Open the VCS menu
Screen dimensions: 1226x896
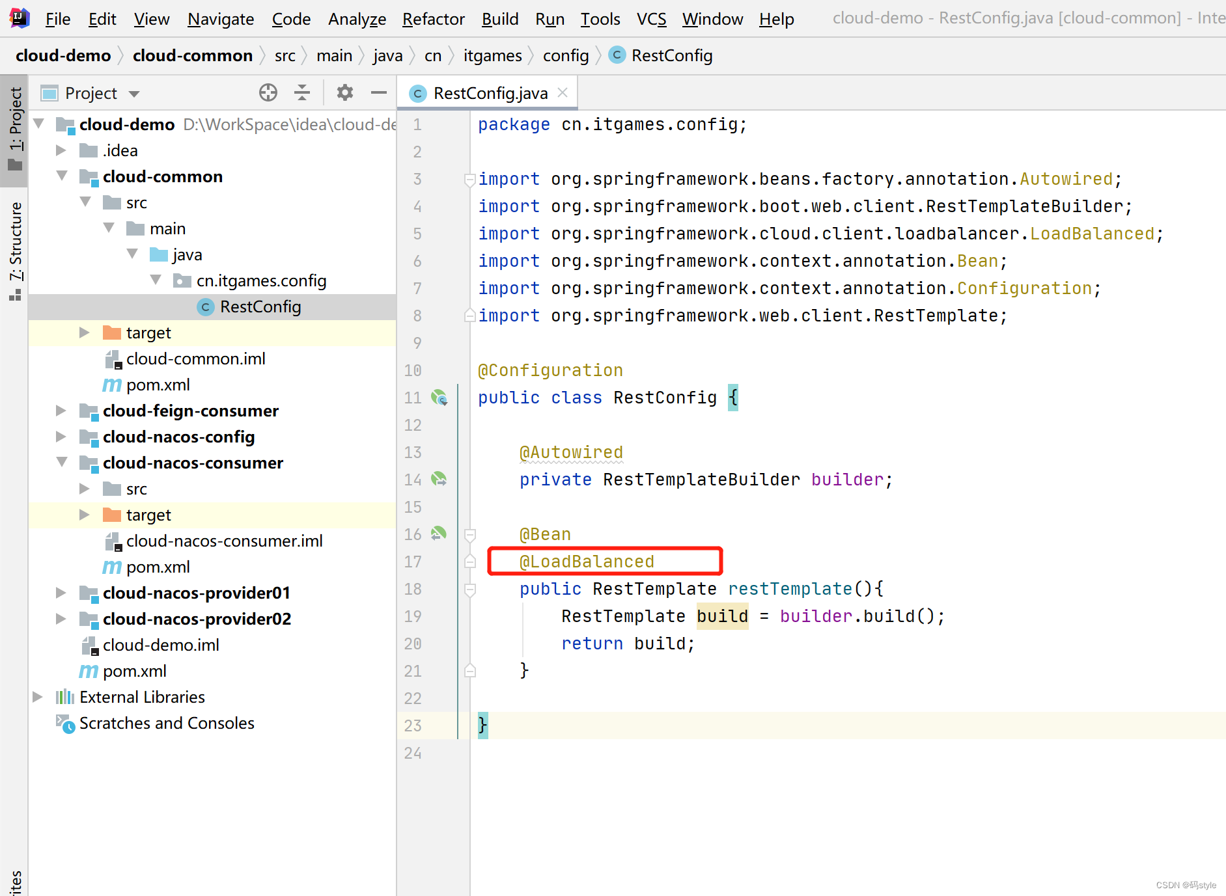[x=652, y=19]
